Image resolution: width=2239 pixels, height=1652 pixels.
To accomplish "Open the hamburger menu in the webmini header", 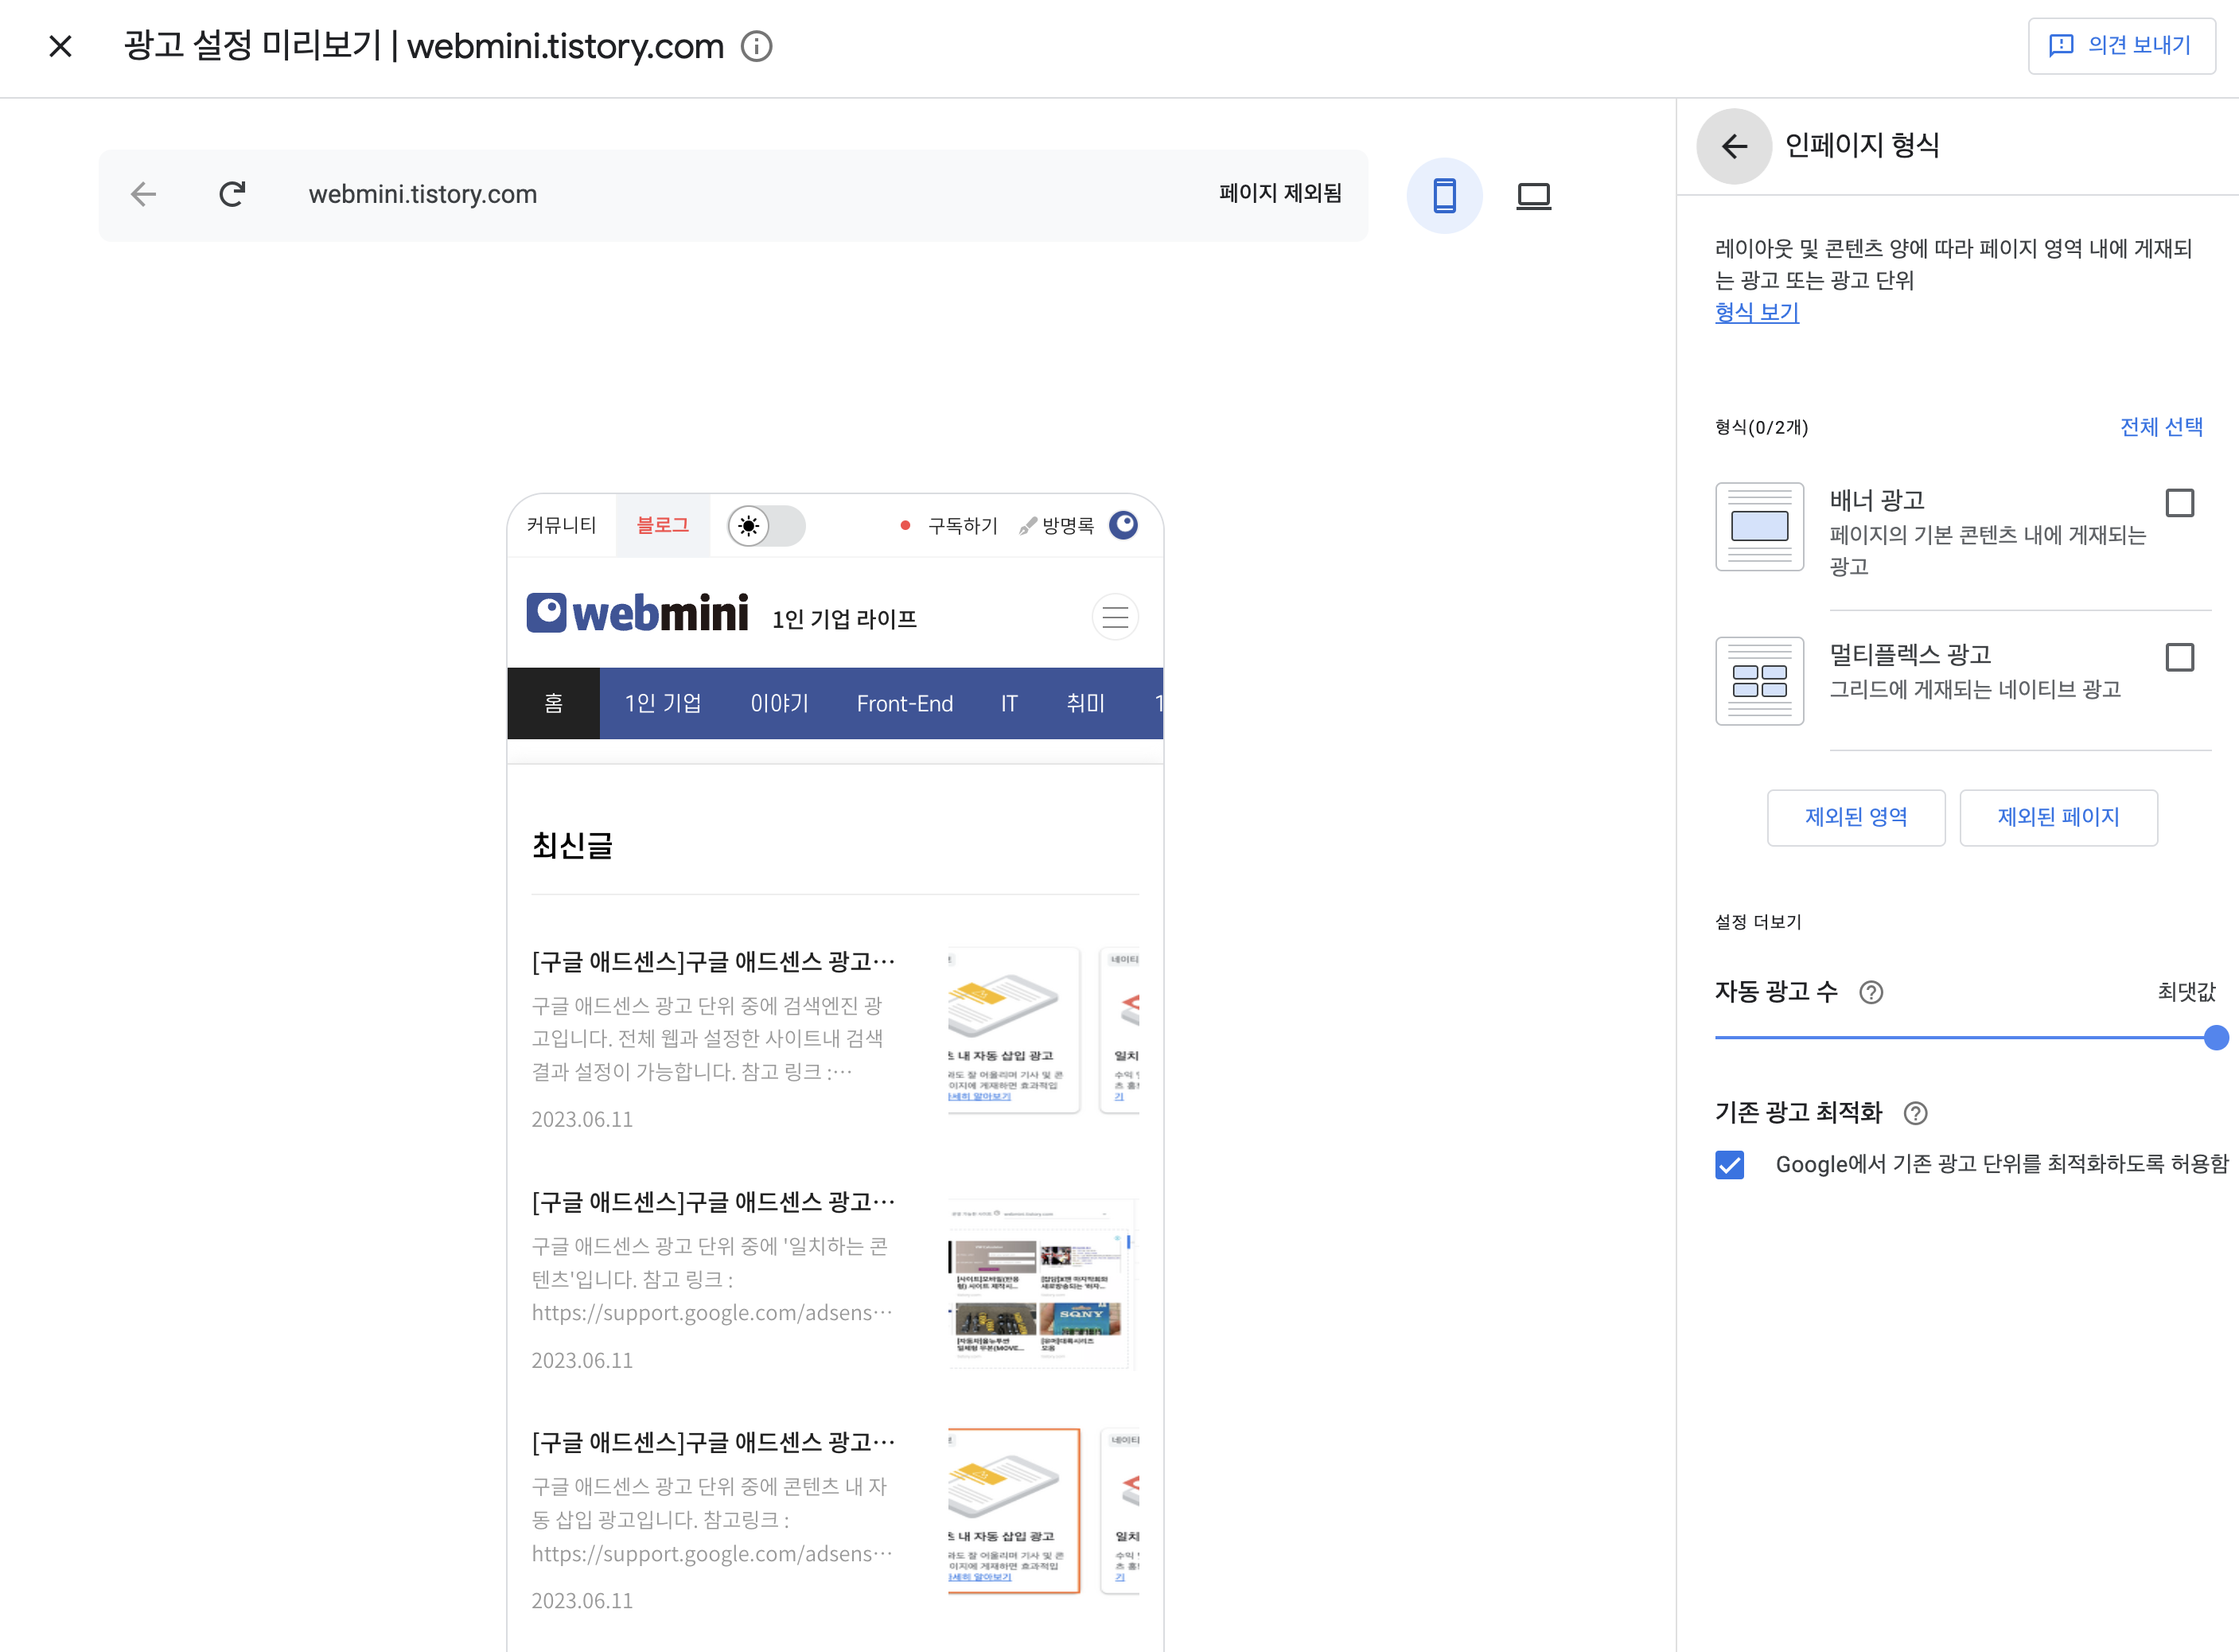I will pyautogui.click(x=1114, y=617).
